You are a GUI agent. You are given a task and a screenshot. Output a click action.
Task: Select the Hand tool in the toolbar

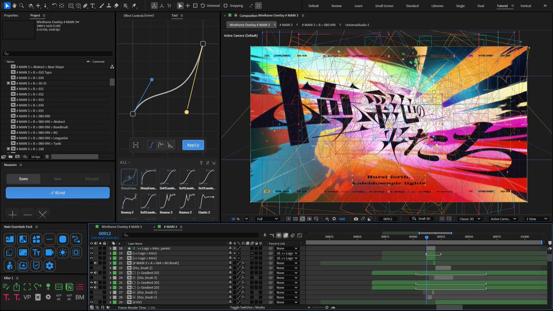coord(14,6)
